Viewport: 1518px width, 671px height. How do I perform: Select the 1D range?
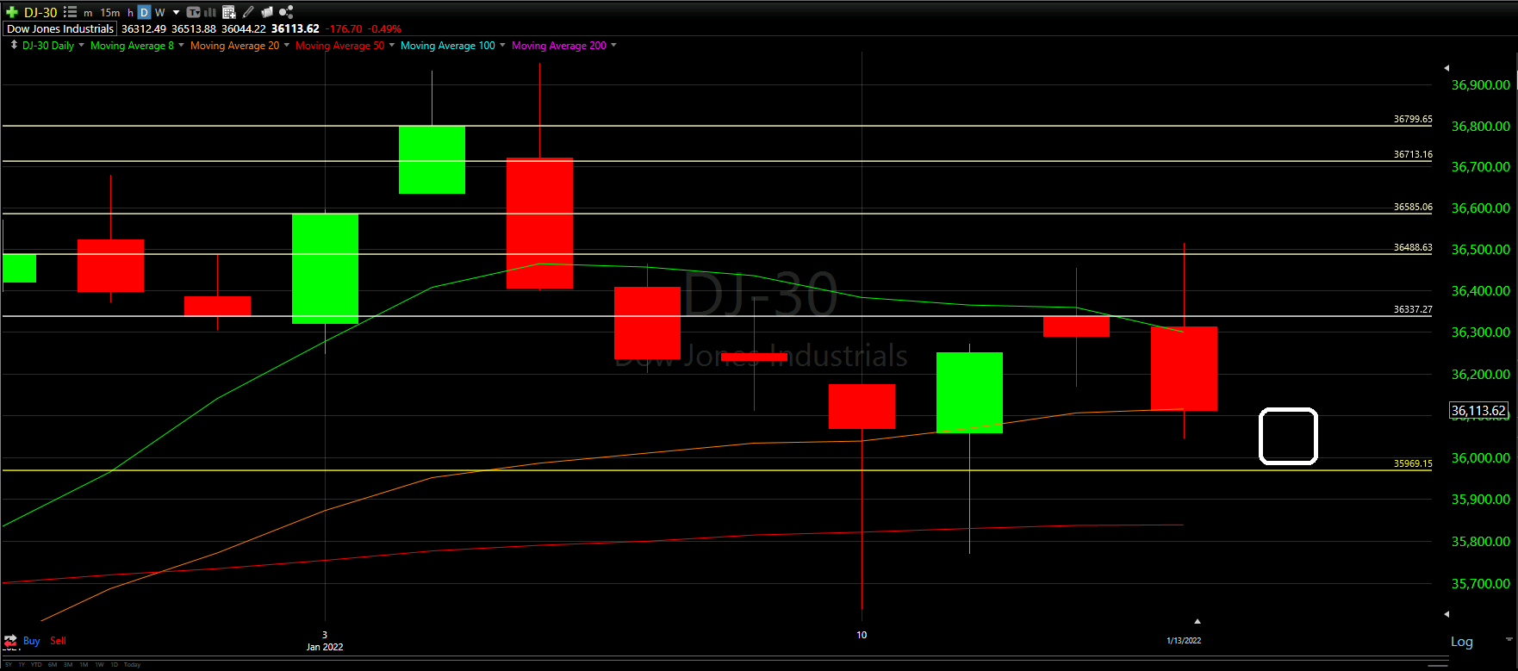(115, 665)
